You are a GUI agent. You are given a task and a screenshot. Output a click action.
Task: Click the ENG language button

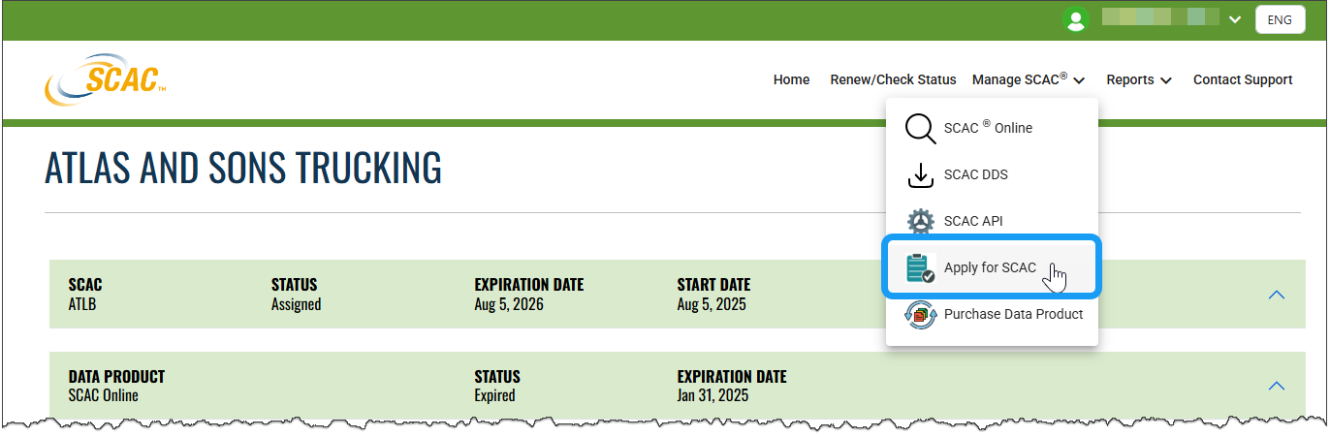pyautogui.click(x=1280, y=19)
